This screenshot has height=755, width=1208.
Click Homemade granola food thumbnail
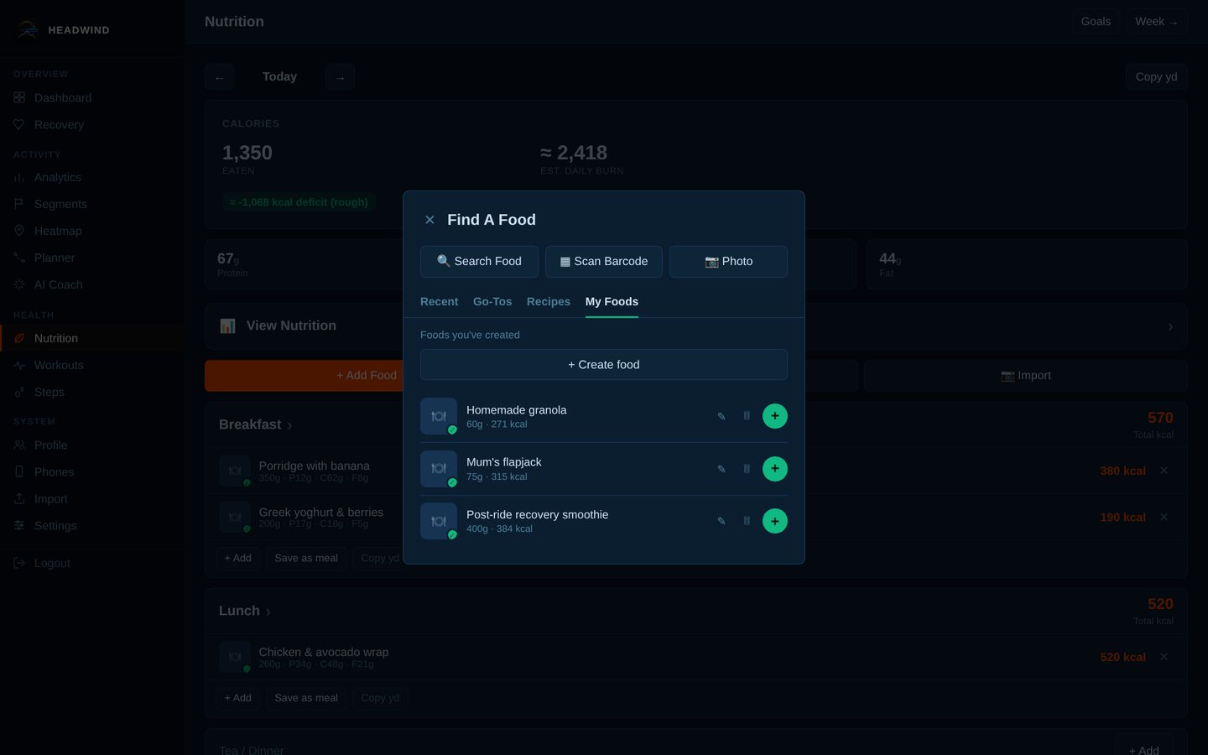[439, 416]
